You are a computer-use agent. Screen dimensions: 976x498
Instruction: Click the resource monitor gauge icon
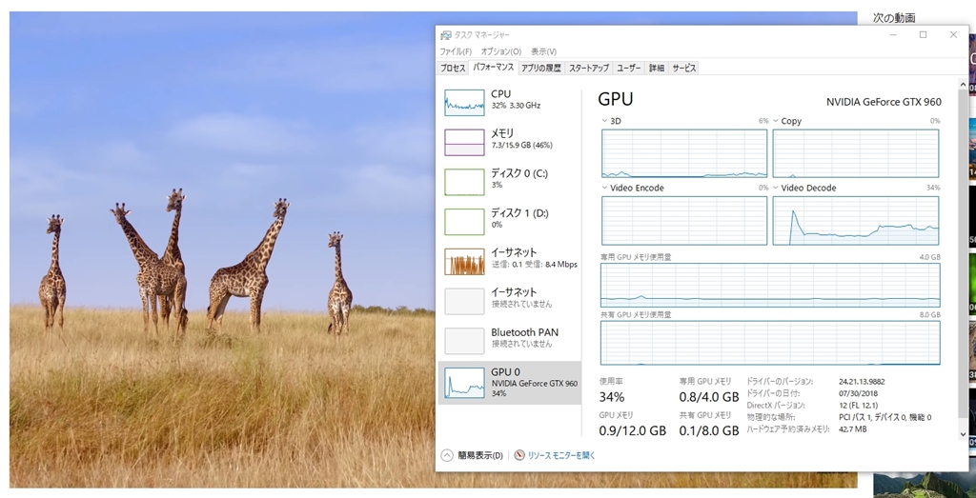click(519, 455)
